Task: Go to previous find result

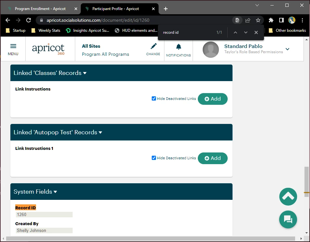Action: (x=235, y=32)
